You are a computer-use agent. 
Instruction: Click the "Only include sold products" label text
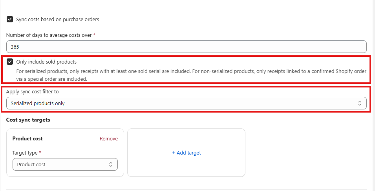click(x=46, y=62)
